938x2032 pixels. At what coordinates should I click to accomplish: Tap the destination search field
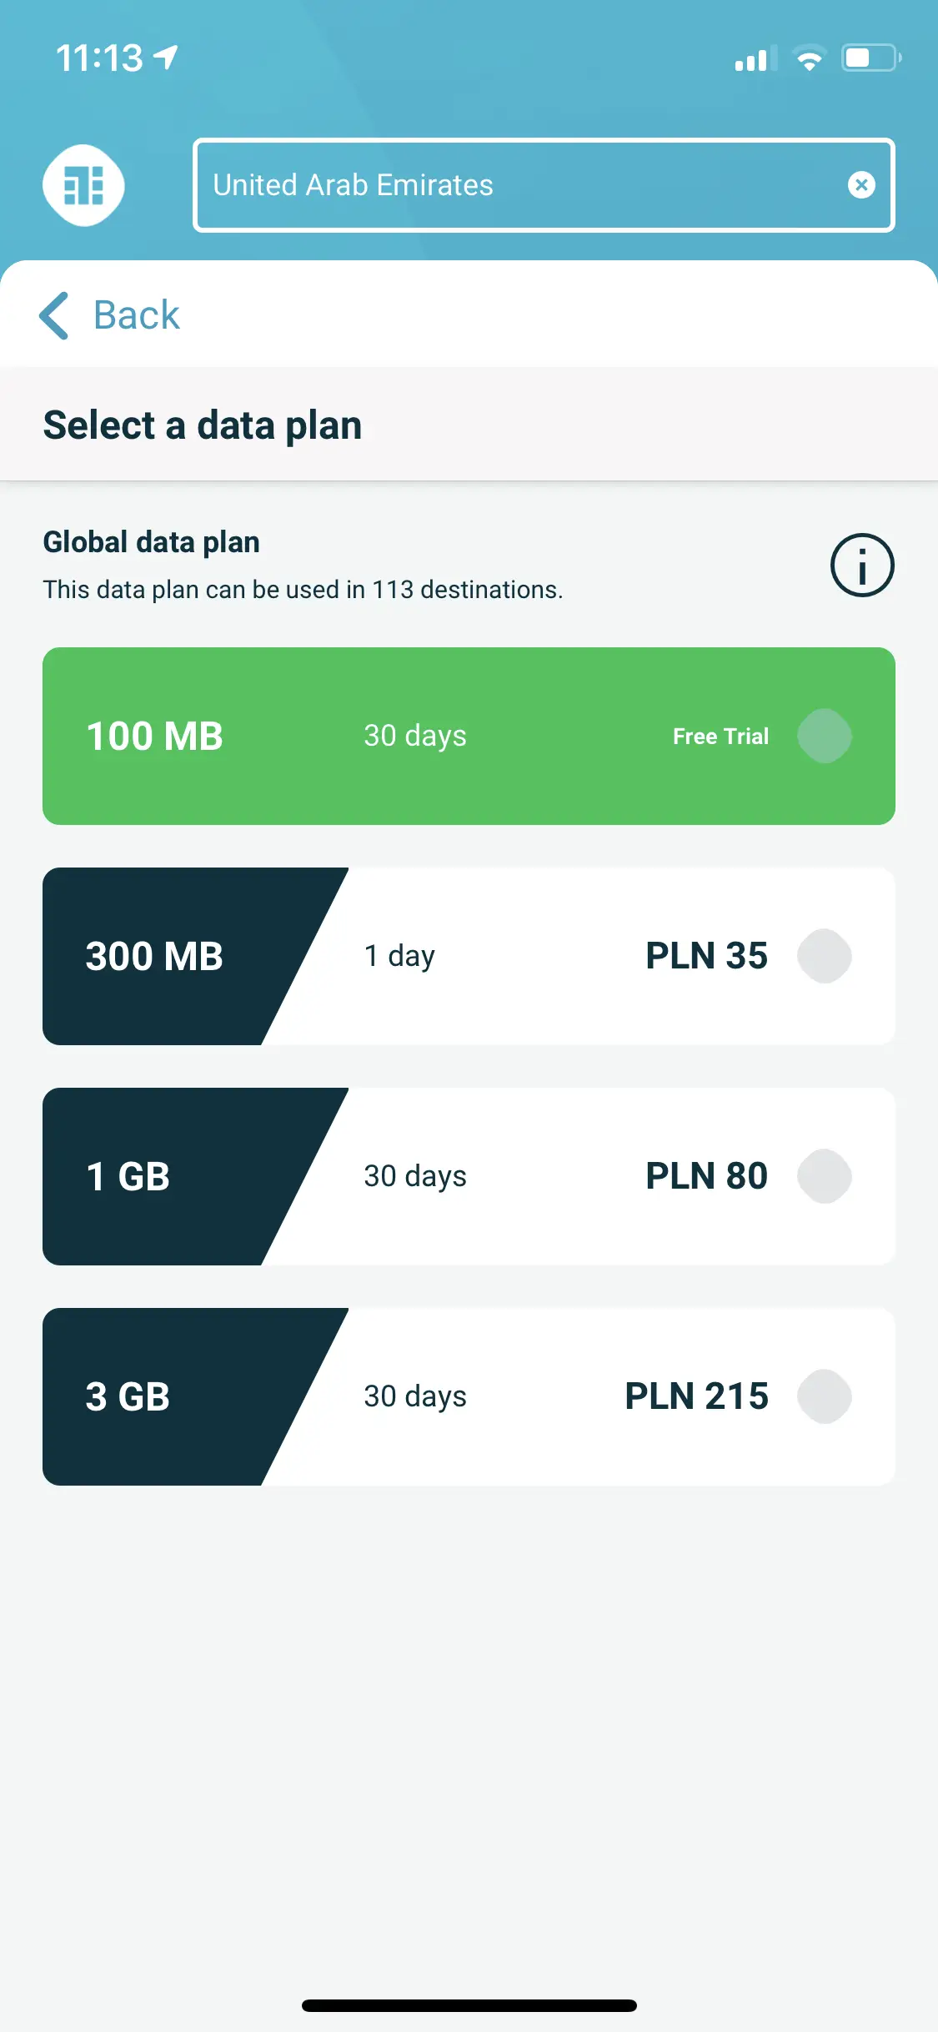(517, 184)
